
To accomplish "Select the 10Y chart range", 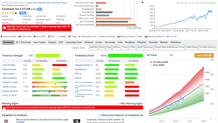I will coord(197,3).
